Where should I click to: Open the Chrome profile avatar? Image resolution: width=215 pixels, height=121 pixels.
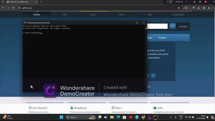coord(209,8)
